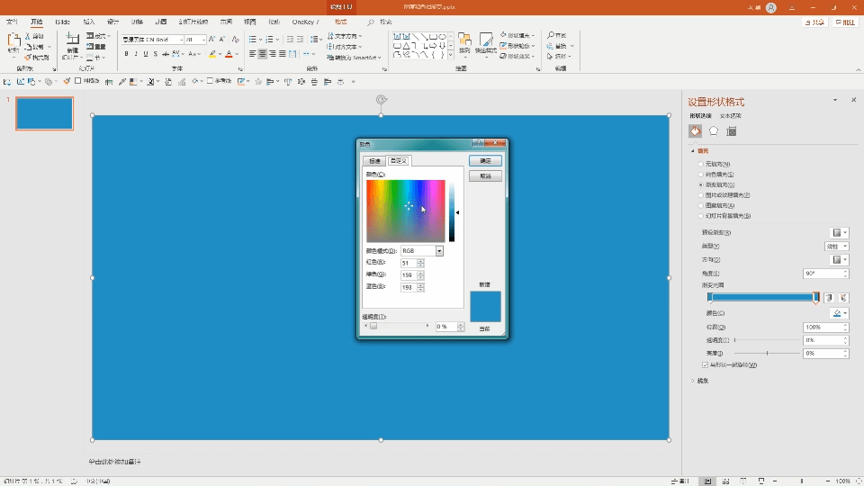864x486 pixels.
Task: Open the preset gradients dropdown
Action: (839, 232)
